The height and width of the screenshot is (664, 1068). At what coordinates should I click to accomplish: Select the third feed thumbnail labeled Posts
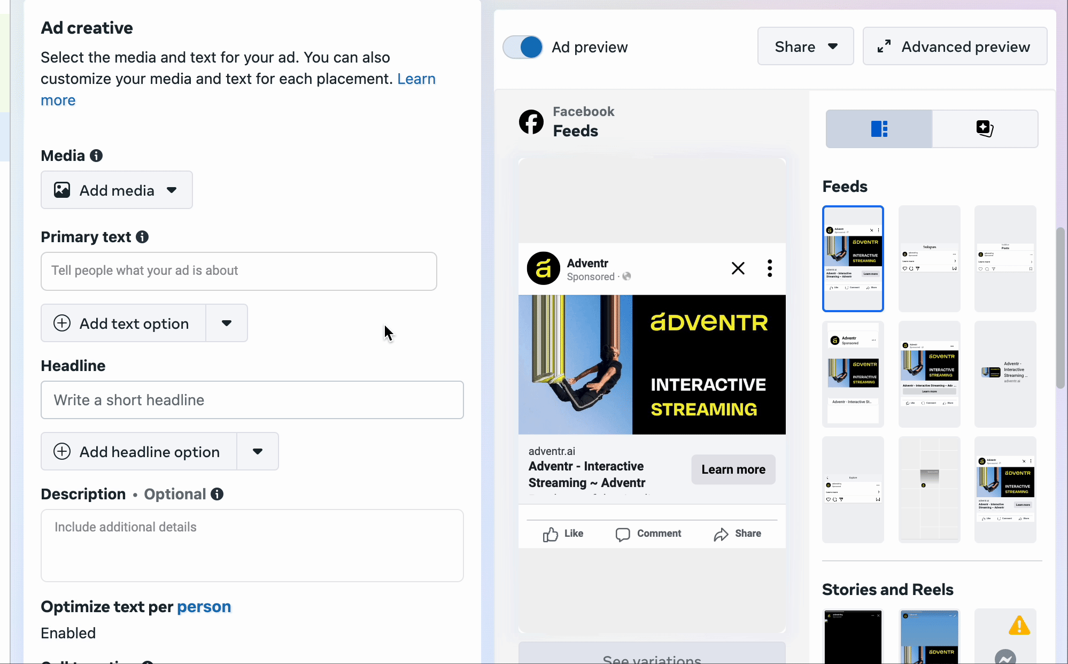coord(1005,259)
